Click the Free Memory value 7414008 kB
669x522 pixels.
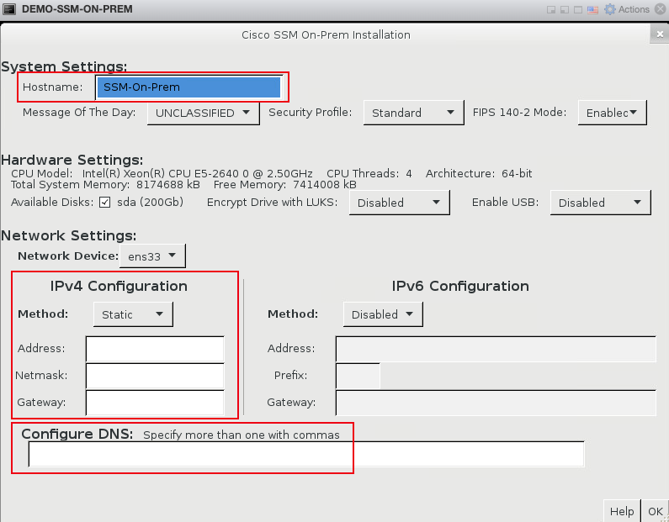[x=324, y=185]
